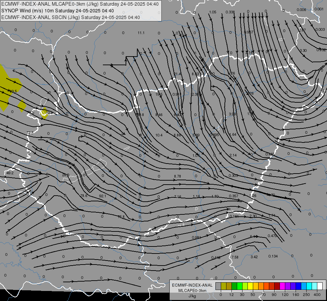Select the pure blue legend swatch
The width and height of the screenshot is (327, 301).
coord(298,286)
